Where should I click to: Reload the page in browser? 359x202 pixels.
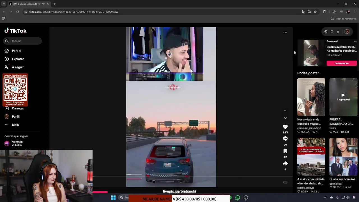(17, 12)
